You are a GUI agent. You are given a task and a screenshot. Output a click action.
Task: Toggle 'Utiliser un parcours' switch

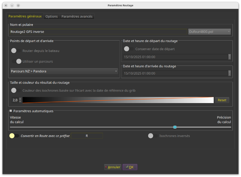pos(16,61)
